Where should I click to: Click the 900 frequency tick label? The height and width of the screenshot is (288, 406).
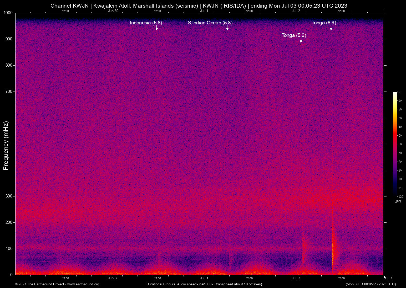[x=9, y=39]
